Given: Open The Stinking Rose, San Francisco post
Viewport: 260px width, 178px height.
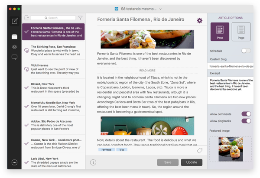Looking at the screenshot, I should pyautogui.click(x=53, y=50).
